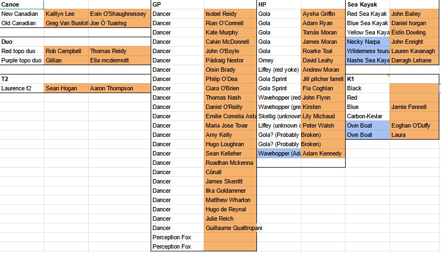This screenshot has height=253, width=441.
Task: Click the empty orange cell beside Black
Action: tap(414, 88)
